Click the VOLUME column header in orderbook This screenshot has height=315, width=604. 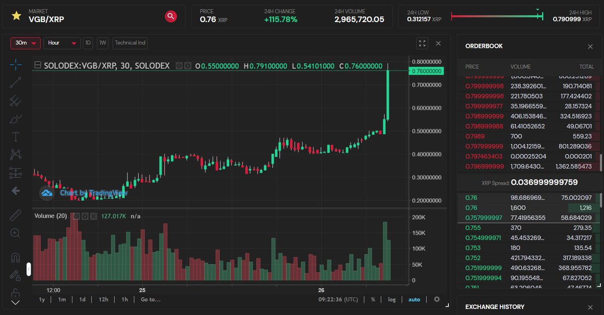pos(520,66)
